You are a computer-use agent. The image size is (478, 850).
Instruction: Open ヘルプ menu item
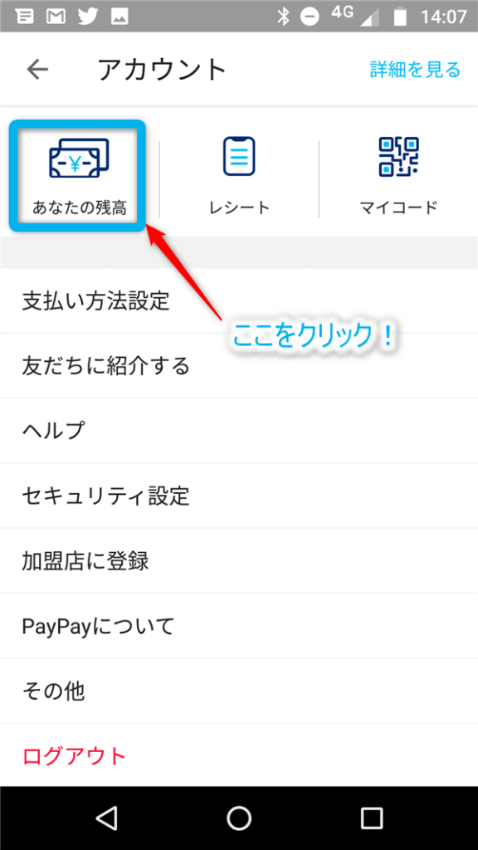[x=239, y=431]
